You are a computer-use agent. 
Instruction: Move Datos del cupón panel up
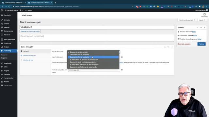(165, 47)
